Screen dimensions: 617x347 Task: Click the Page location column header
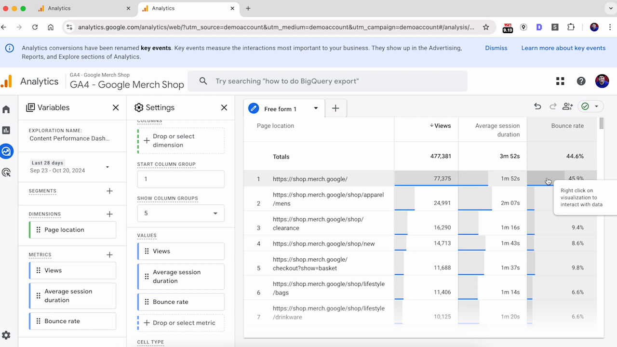click(275, 126)
